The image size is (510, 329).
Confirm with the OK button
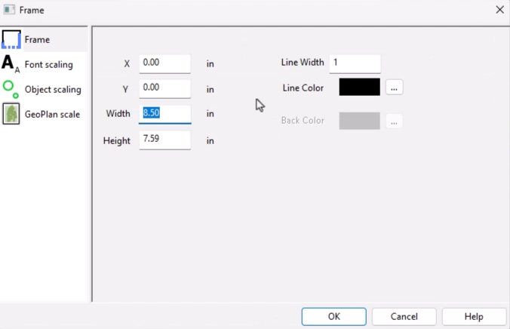[x=334, y=317]
